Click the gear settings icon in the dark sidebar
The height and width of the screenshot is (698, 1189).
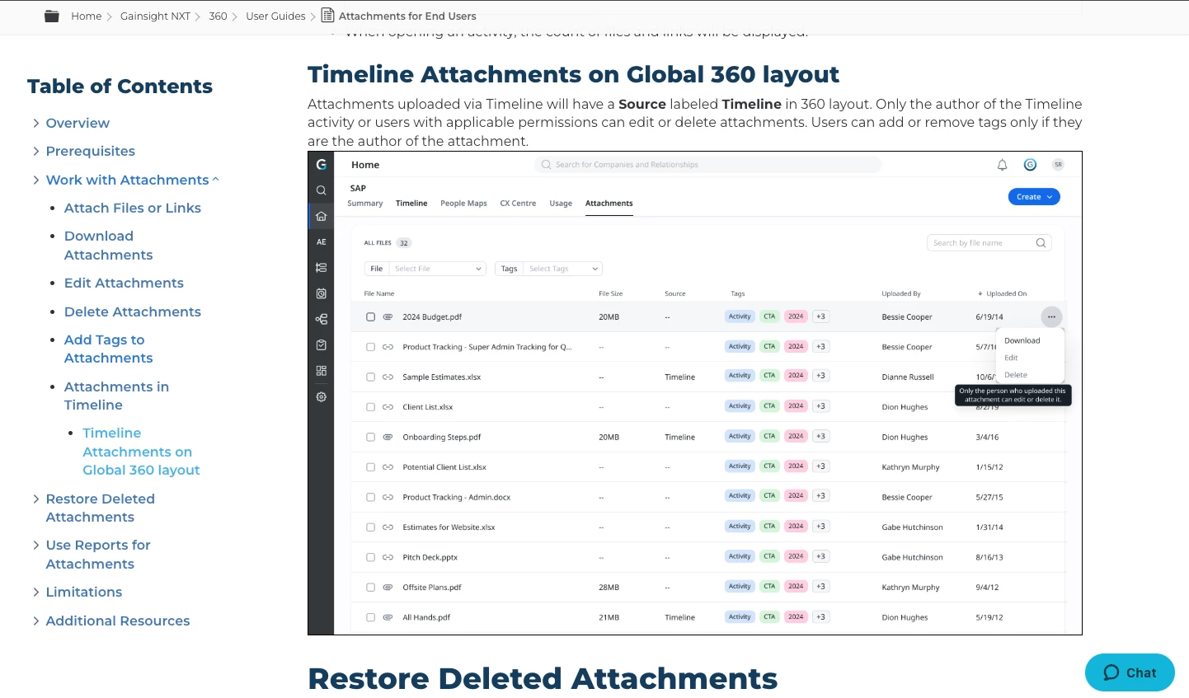point(322,396)
